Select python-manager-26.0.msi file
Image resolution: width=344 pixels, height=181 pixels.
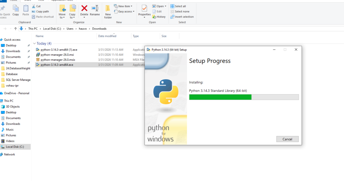[57, 55]
